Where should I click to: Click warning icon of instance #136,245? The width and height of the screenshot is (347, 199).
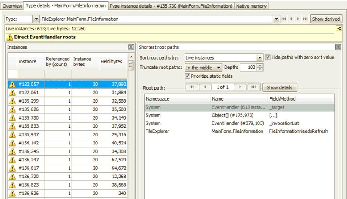pos(12,152)
